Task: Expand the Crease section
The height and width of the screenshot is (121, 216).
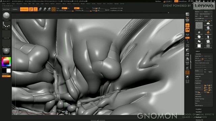Action: coord(197,79)
